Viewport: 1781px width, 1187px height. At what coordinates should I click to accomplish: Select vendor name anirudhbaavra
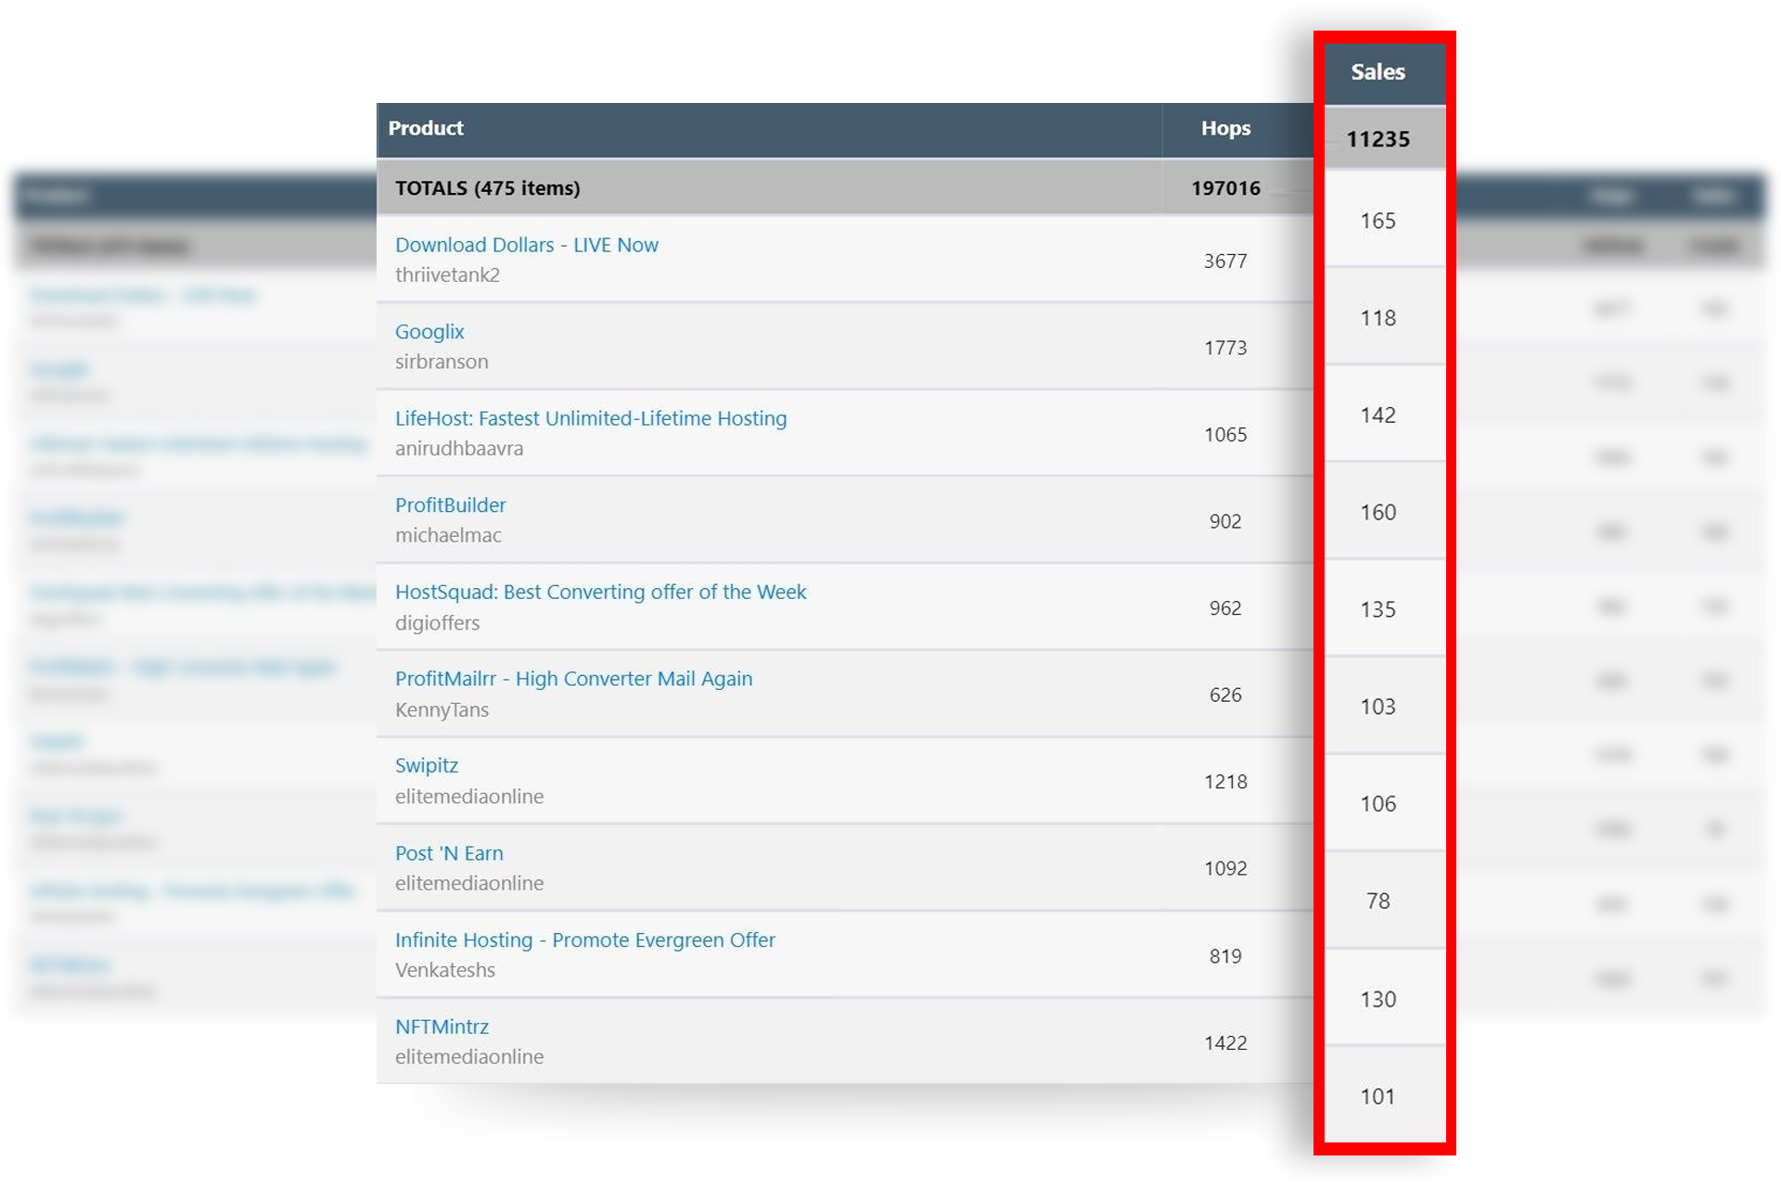click(x=459, y=449)
